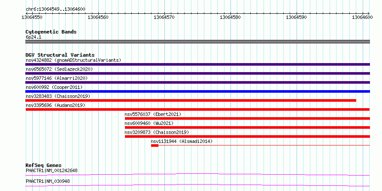Open the RefSeq Genes track title
The image size is (382, 191).
point(44,166)
